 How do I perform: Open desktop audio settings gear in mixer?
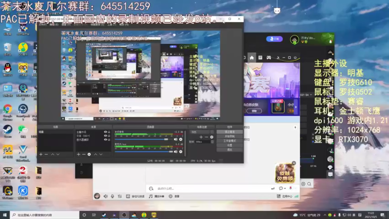[180, 139]
